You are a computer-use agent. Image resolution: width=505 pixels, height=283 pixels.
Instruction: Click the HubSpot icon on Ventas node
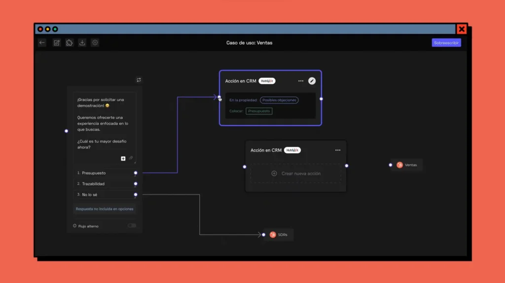point(399,165)
